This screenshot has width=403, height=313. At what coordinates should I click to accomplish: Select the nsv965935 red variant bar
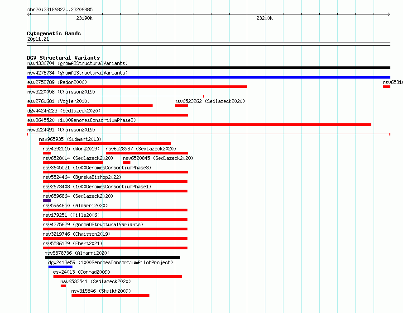pos(105,144)
